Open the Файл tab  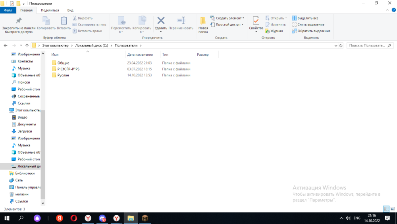(8, 10)
